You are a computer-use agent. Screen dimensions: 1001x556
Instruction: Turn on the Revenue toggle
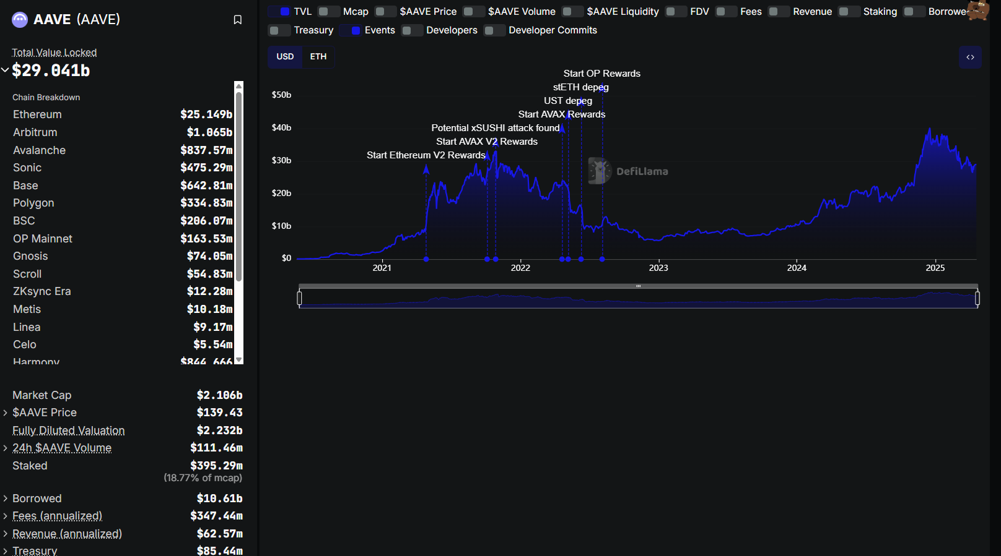pyautogui.click(x=779, y=12)
